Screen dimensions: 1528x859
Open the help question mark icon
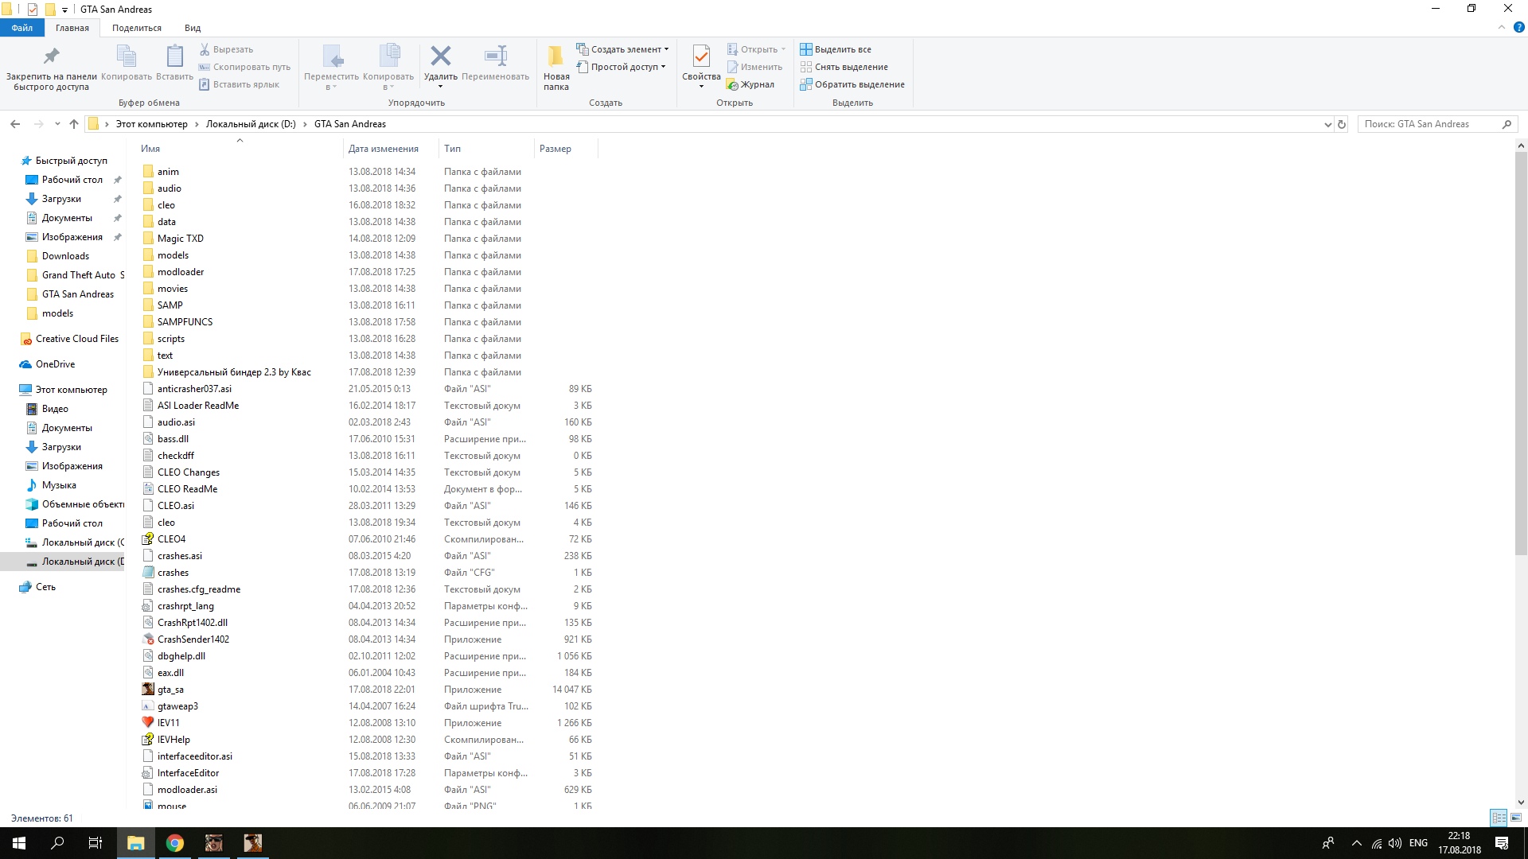1519,27
